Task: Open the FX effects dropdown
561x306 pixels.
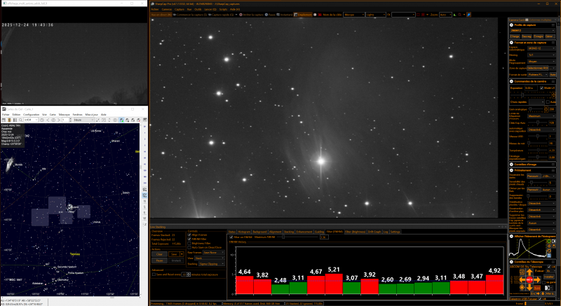Action: (403, 15)
